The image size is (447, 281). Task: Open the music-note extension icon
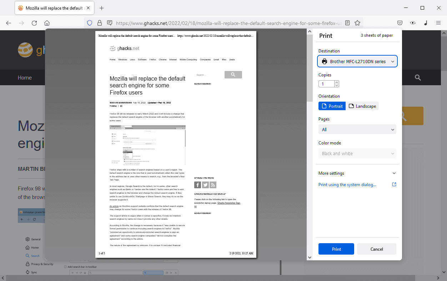click(x=426, y=22)
